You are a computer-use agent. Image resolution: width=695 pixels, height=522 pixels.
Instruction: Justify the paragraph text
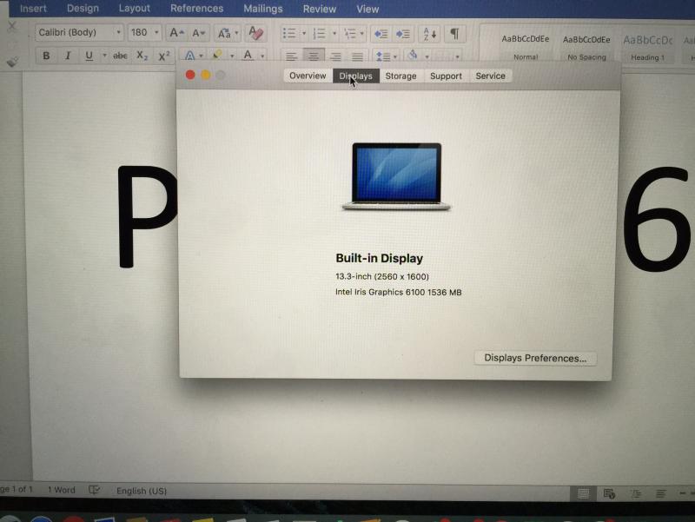tap(357, 56)
